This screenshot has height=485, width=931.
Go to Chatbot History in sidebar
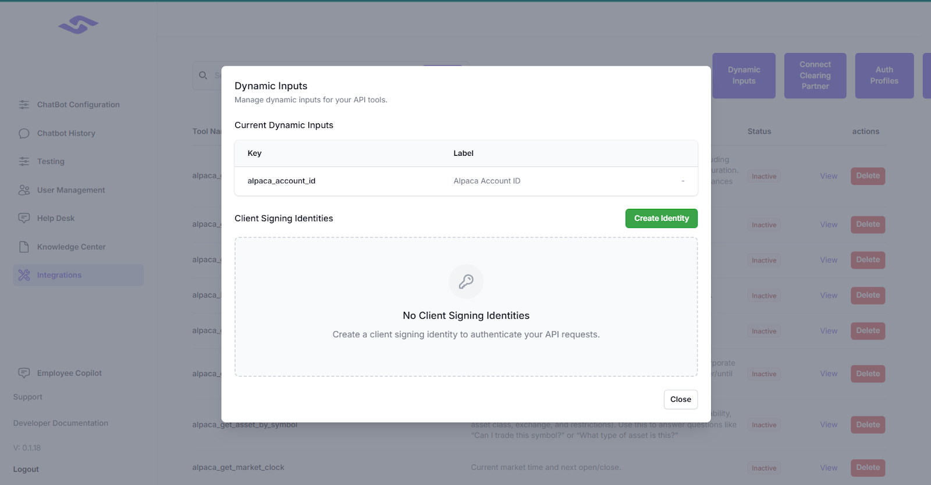(66, 133)
